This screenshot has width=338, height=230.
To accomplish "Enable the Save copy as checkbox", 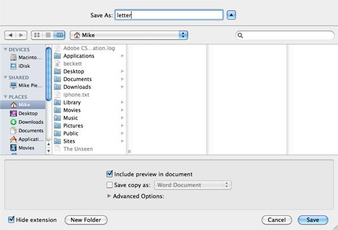I will click(x=109, y=185).
